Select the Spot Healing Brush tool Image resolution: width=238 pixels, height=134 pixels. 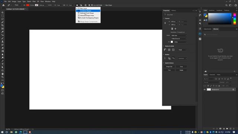click(3, 35)
